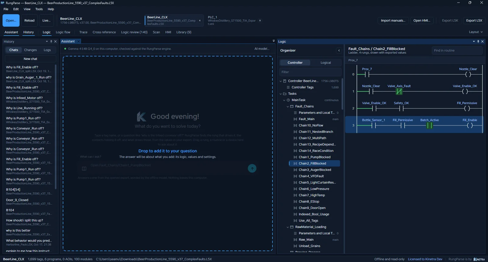The image size is (488, 262).
Task: Switch to the Logic review (140) tab
Action: [x=134, y=32]
